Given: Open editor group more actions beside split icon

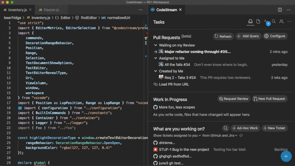Looking at the screenshot, I should point(289,10).
